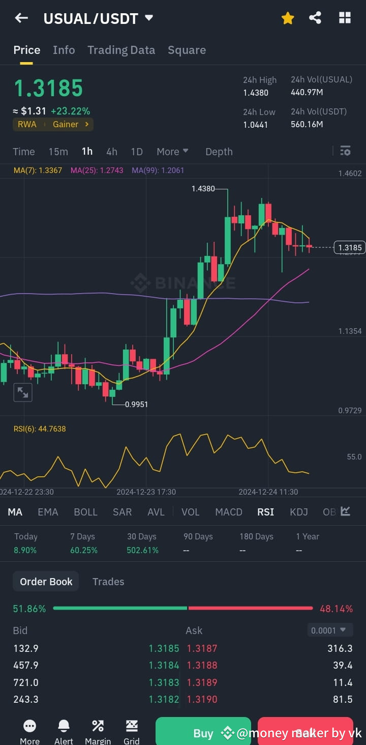
Task: Tap the bid price 1.3183
Action: tap(164, 682)
